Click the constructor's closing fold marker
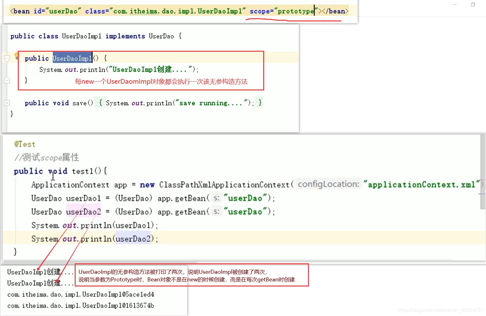Screen dimensions: 486x316 coord(7,80)
